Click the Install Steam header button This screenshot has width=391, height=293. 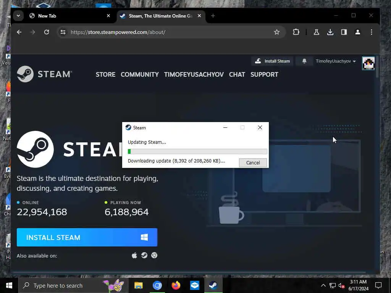coord(272,61)
